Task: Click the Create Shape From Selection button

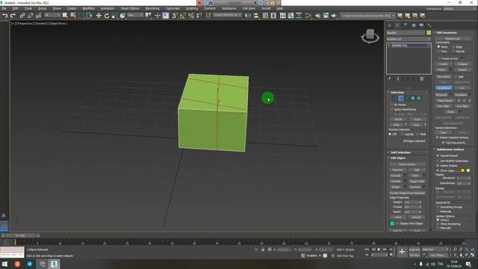Action: click(407, 193)
